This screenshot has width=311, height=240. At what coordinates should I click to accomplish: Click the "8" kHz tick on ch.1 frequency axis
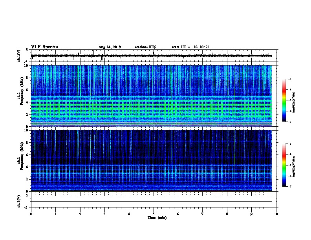(x=27, y=78)
